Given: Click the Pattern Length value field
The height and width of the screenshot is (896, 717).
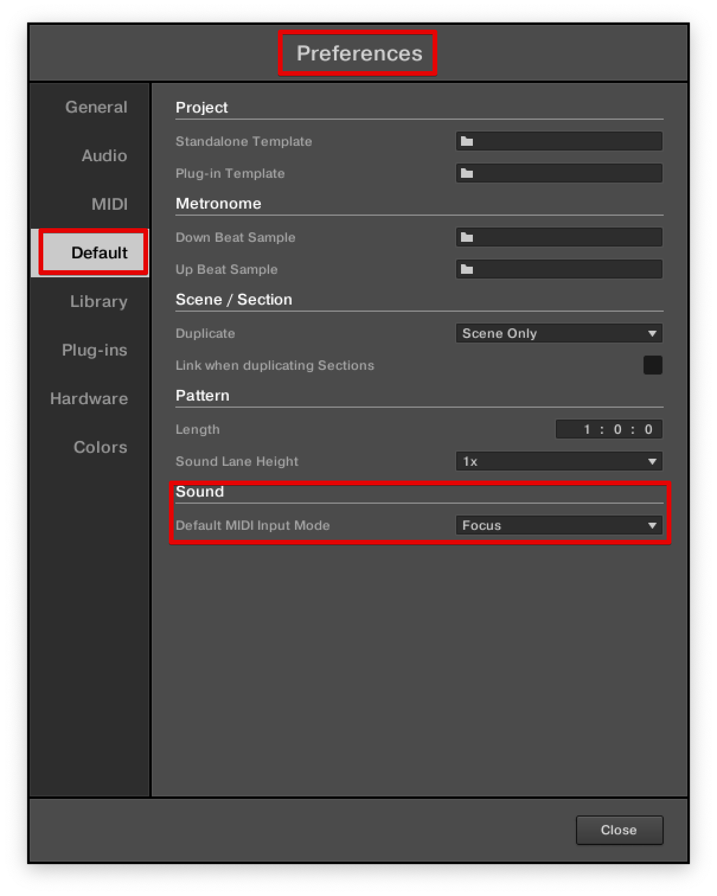Looking at the screenshot, I should click(609, 429).
